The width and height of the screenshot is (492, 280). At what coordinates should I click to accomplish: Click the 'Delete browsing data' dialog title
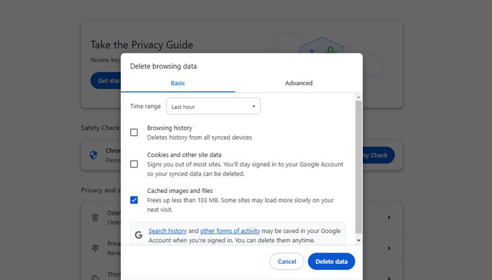(164, 66)
